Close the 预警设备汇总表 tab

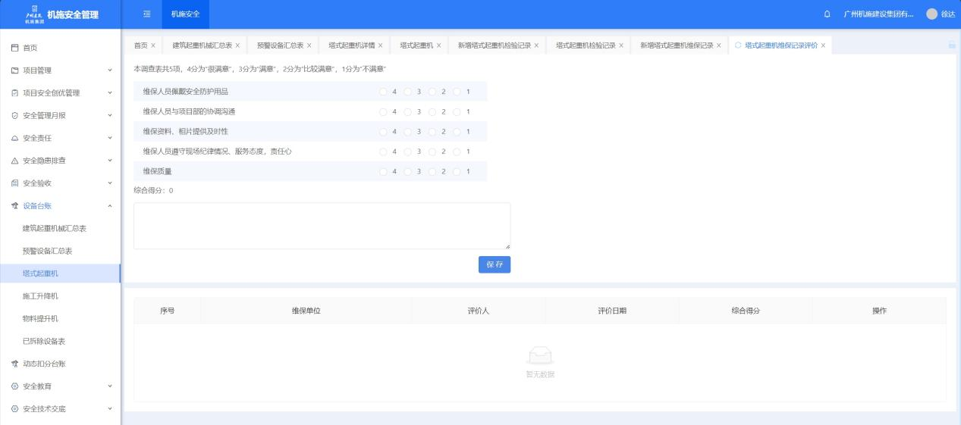[309, 45]
